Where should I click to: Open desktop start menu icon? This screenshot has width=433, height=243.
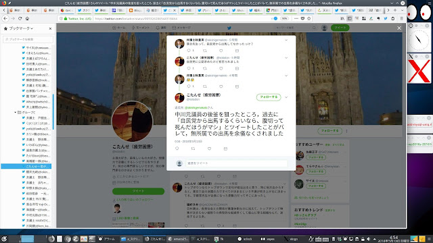click(4, 238)
